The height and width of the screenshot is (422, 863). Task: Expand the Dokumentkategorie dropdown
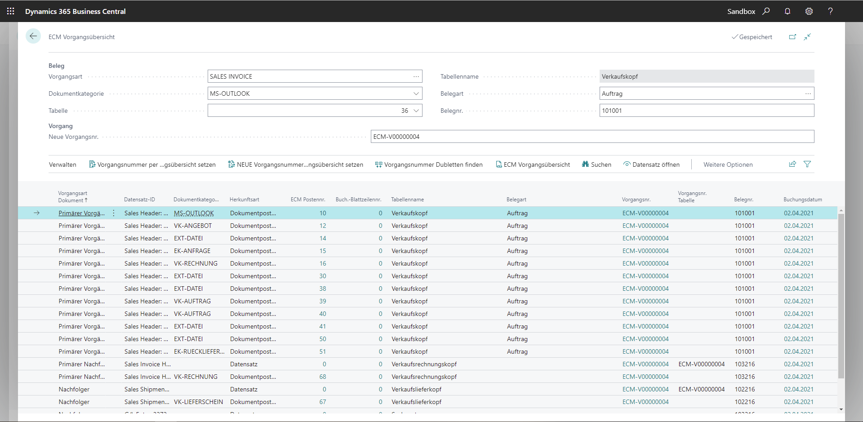[x=416, y=93]
